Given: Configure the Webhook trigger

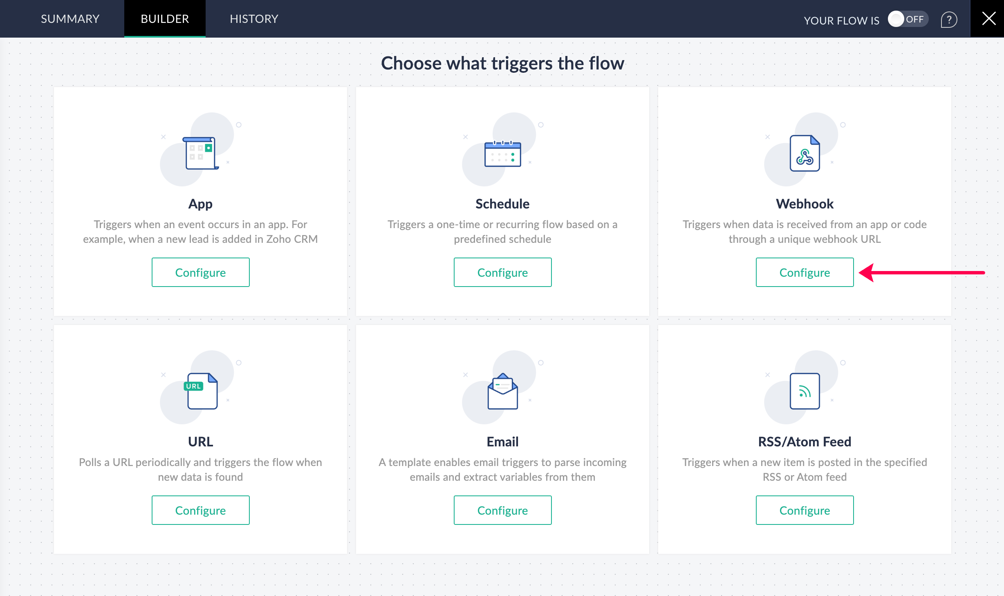Looking at the screenshot, I should pos(805,272).
